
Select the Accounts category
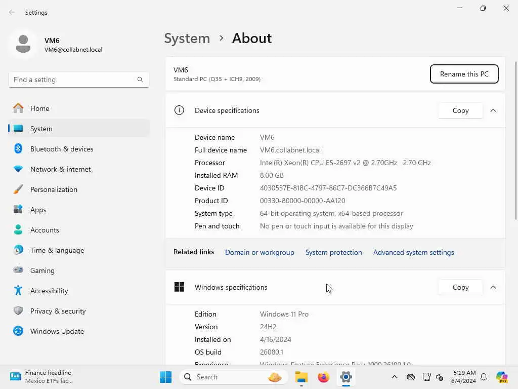pyautogui.click(x=78, y=230)
